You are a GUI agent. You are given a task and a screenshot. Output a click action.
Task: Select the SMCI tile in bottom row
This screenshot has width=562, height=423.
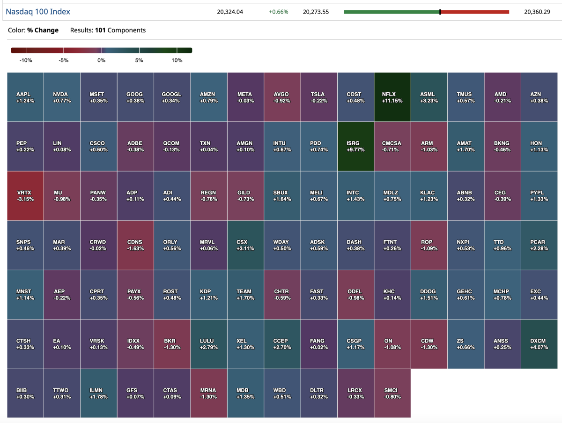392,393
